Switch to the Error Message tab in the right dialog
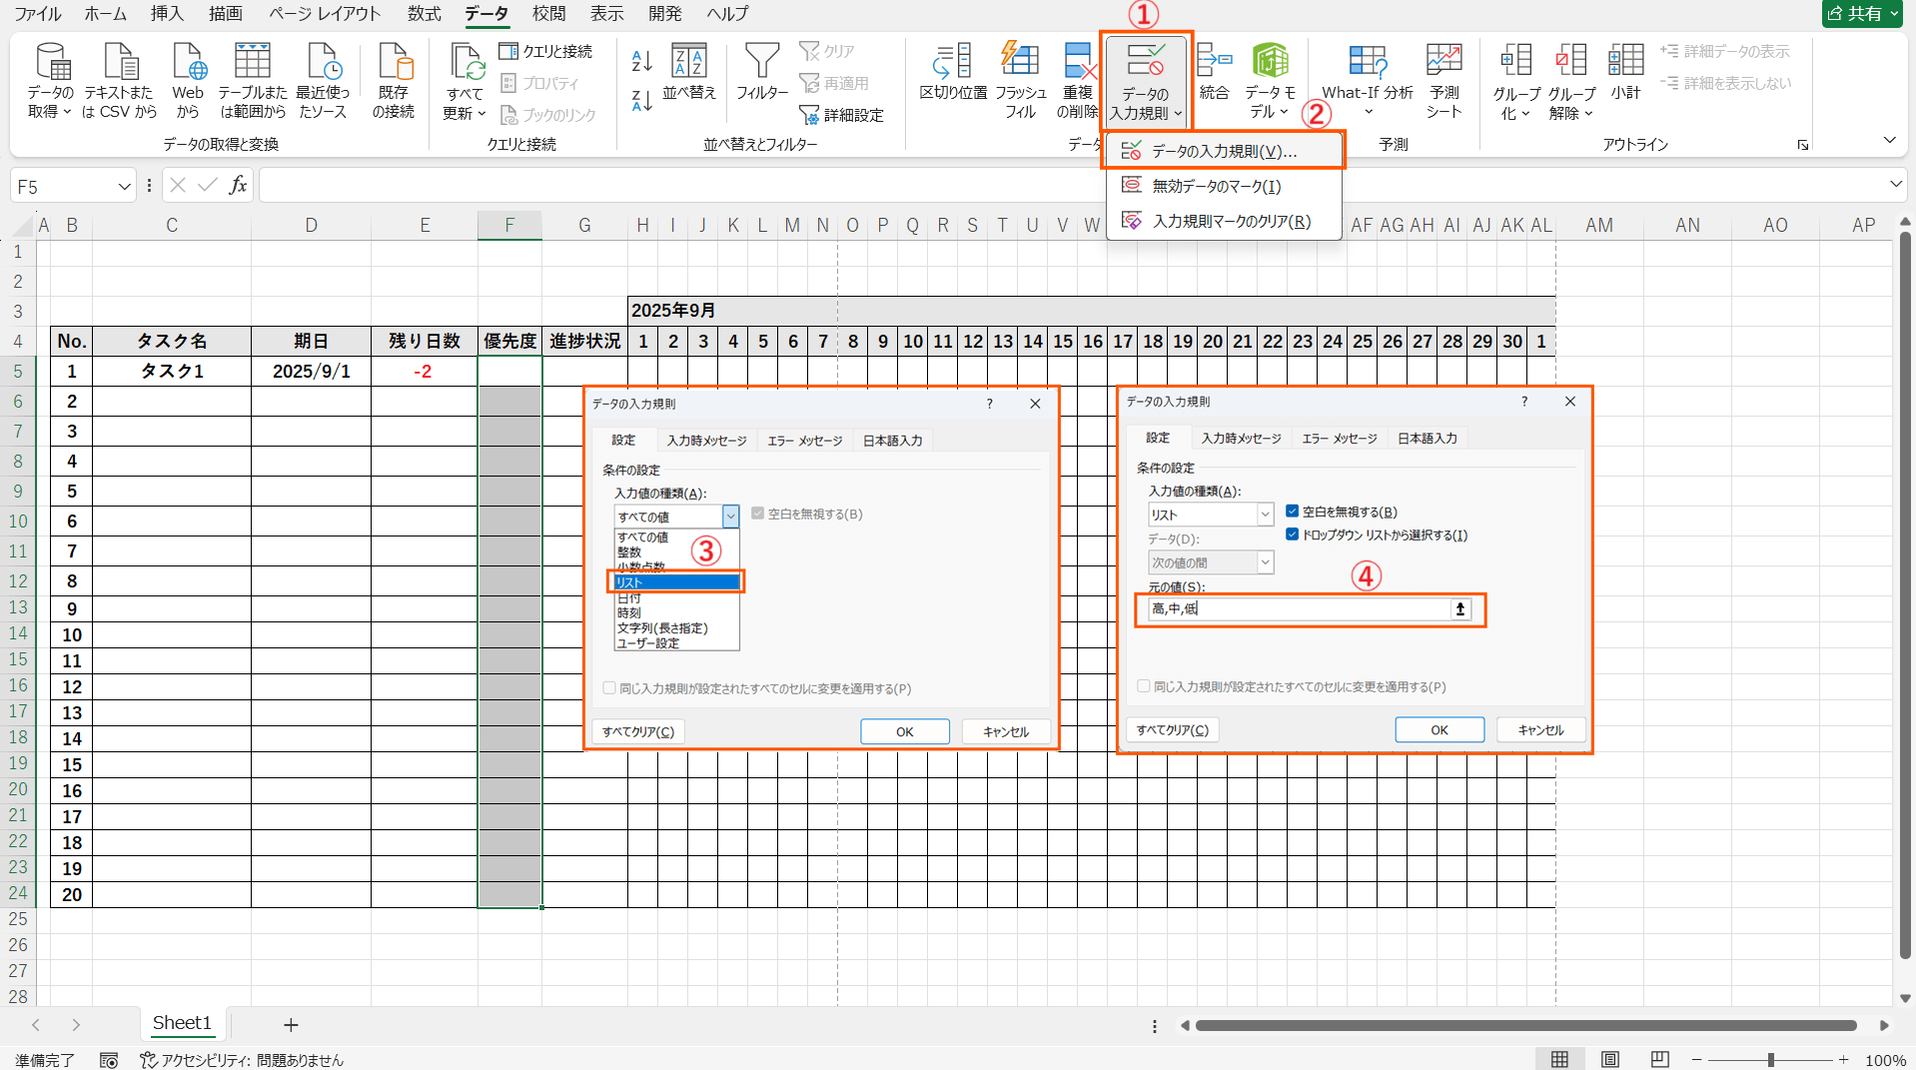The width and height of the screenshot is (1916, 1070). pyautogui.click(x=1339, y=439)
